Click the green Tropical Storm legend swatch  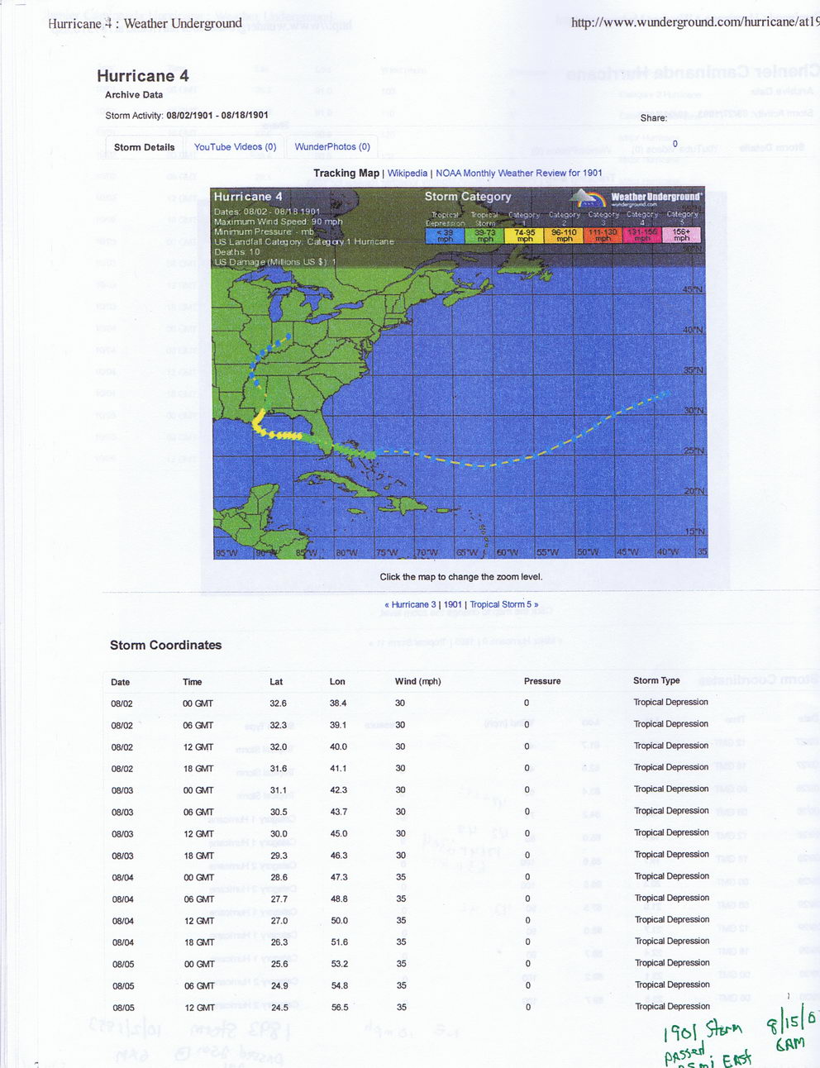(x=485, y=236)
